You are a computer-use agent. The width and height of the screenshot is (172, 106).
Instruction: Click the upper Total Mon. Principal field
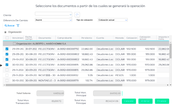(107, 93)
